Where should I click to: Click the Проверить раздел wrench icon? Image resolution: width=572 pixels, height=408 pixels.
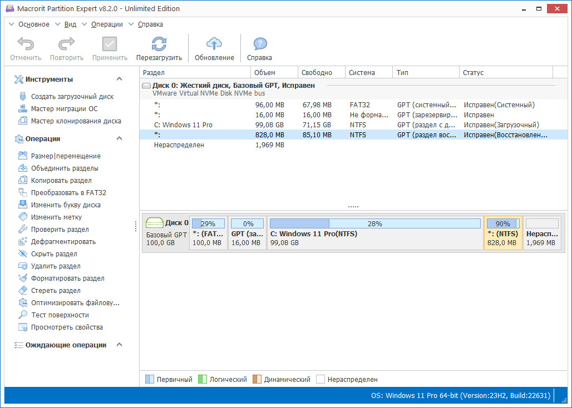click(23, 230)
